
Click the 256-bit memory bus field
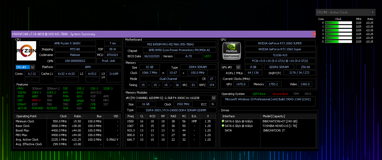pos(305,67)
